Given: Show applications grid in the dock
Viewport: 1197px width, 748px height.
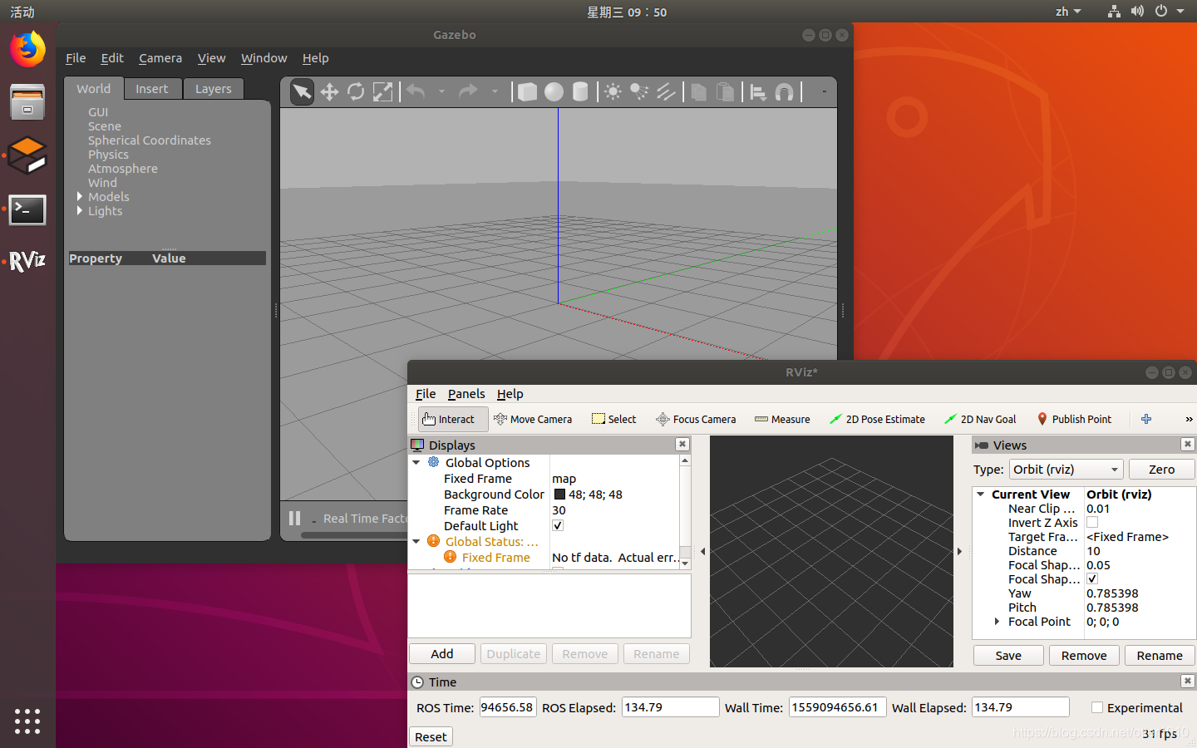Looking at the screenshot, I should click(27, 721).
